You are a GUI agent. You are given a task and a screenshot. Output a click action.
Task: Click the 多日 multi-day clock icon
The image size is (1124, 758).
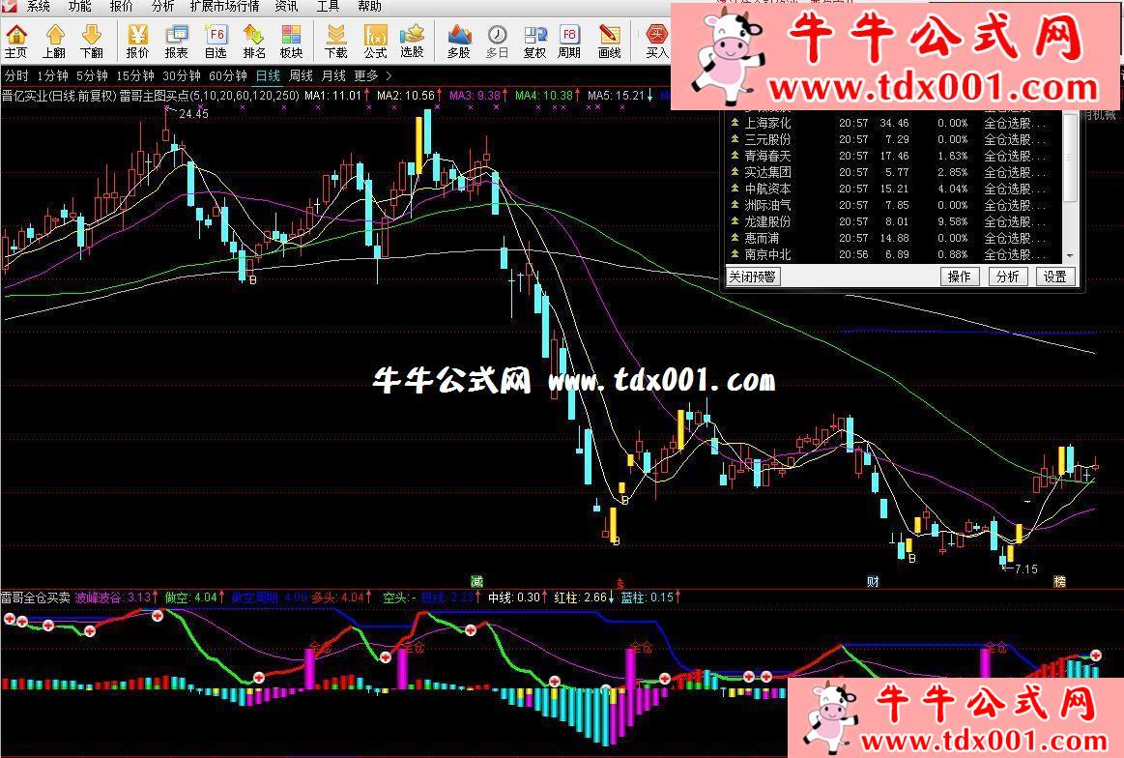[497, 42]
